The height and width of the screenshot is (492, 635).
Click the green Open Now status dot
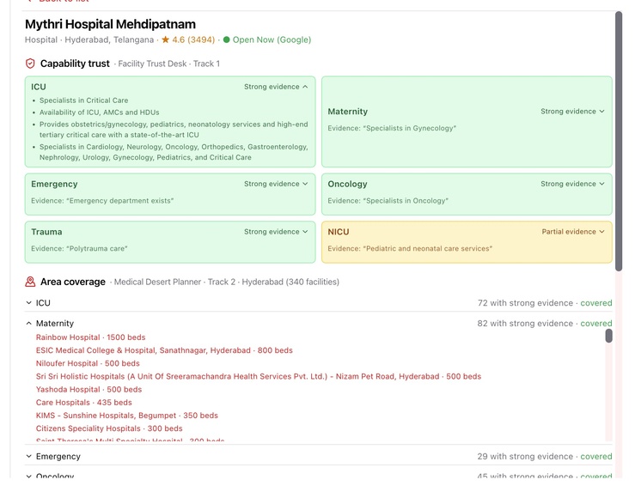226,39
